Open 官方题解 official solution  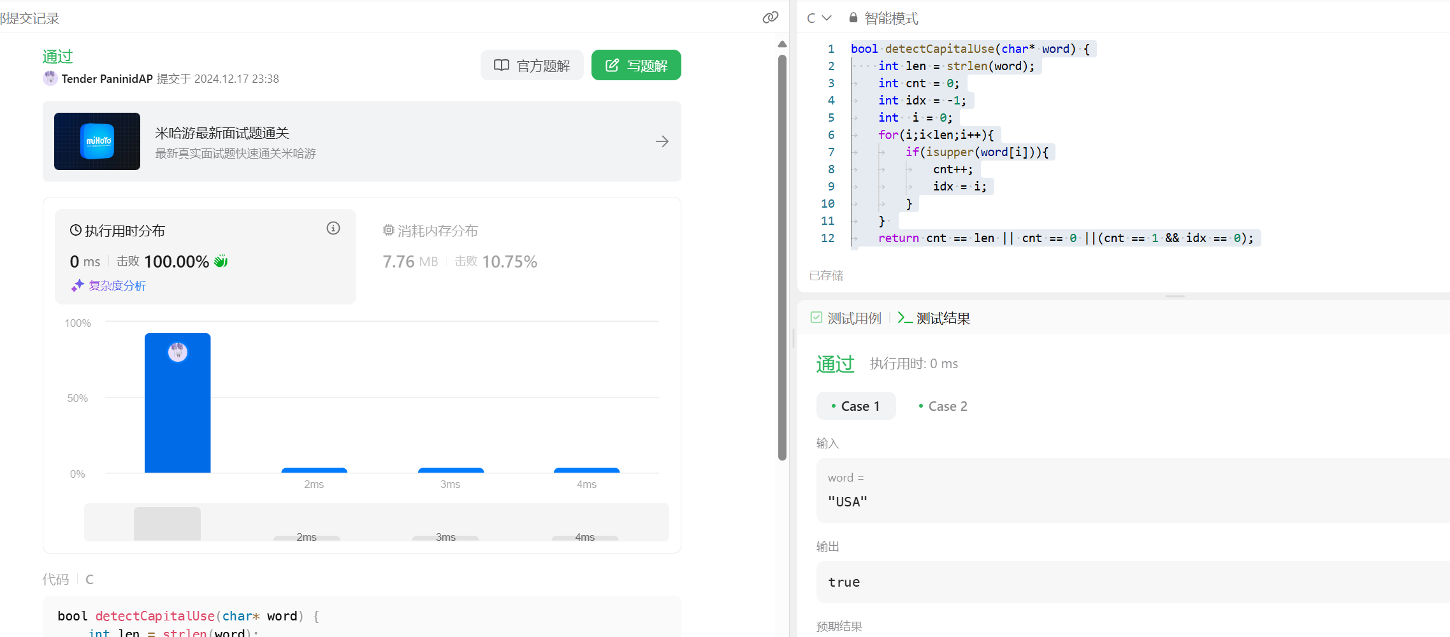click(532, 66)
